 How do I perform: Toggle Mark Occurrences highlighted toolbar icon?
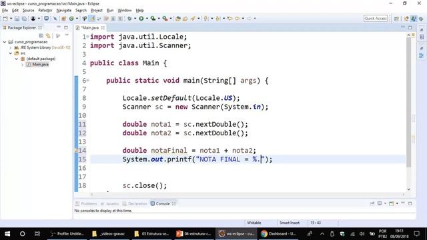tap(92, 19)
